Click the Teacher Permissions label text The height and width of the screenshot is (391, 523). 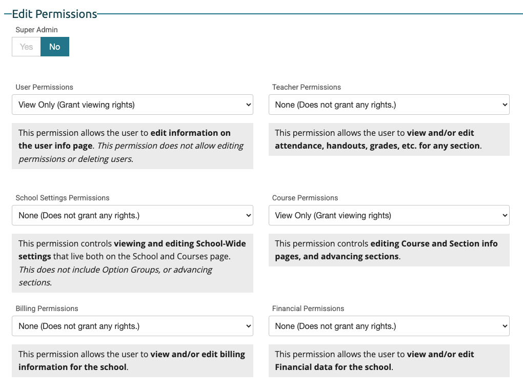[306, 87]
